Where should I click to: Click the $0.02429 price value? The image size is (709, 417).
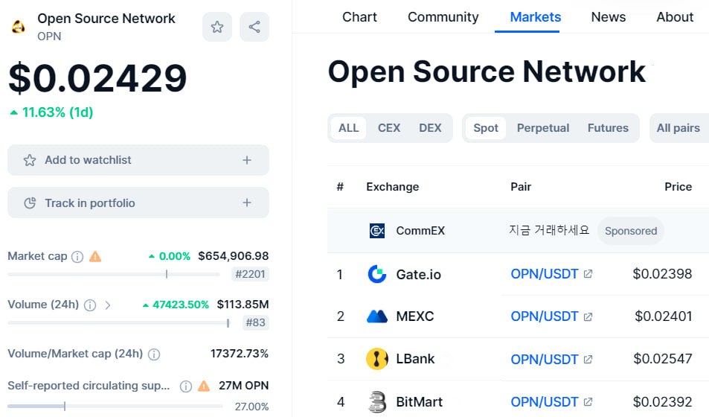click(x=97, y=78)
